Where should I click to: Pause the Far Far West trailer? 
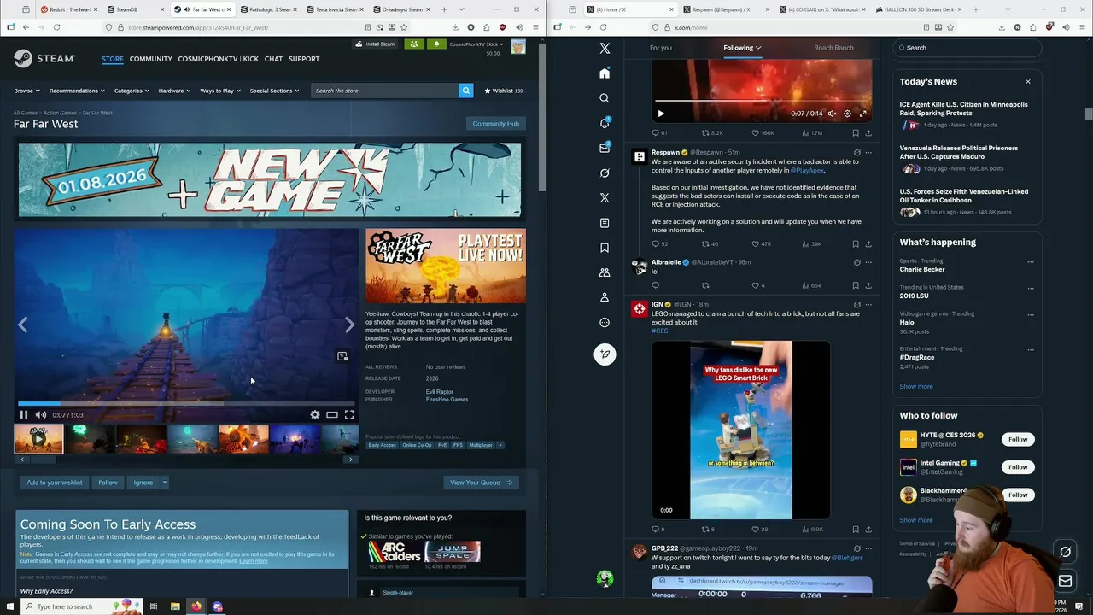24,415
